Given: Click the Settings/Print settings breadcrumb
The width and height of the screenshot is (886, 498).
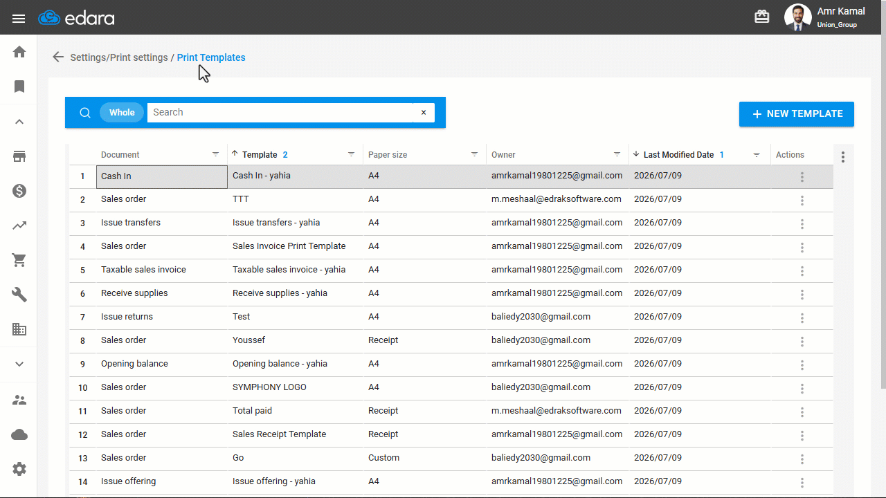Looking at the screenshot, I should click(x=119, y=57).
